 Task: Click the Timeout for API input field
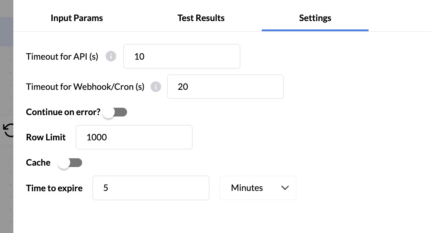(x=181, y=56)
